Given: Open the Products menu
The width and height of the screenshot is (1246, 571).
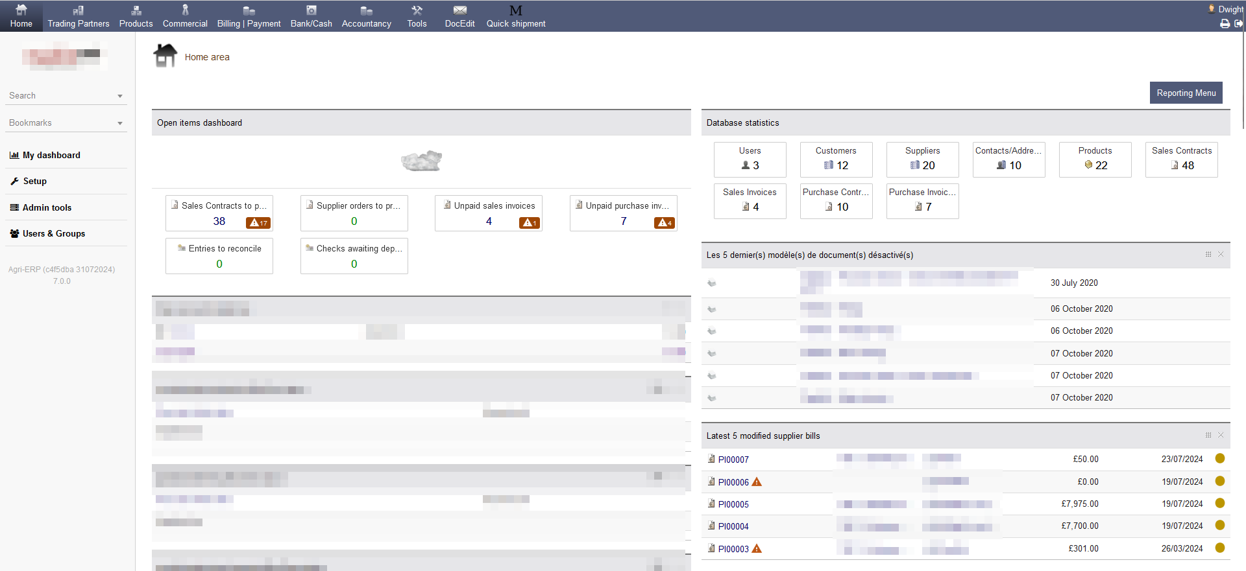Looking at the screenshot, I should coord(136,16).
